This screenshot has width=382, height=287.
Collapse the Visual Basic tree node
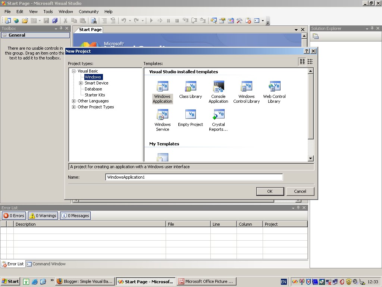(74, 71)
